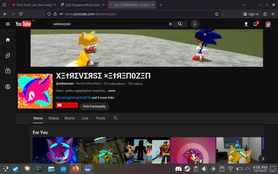Select the channel Home tab
The image size is (278, 174).
(x=38, y=118)
